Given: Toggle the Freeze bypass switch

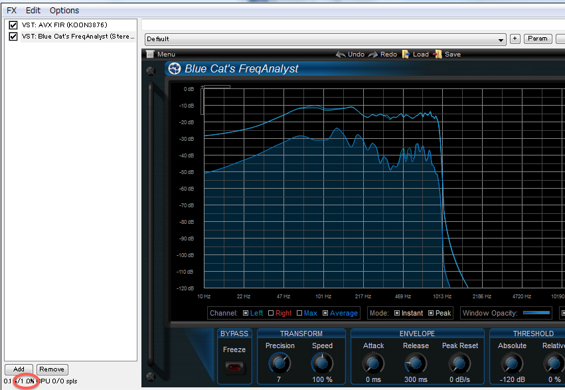Looking at the screenshot, I should (x=234, y=367).
